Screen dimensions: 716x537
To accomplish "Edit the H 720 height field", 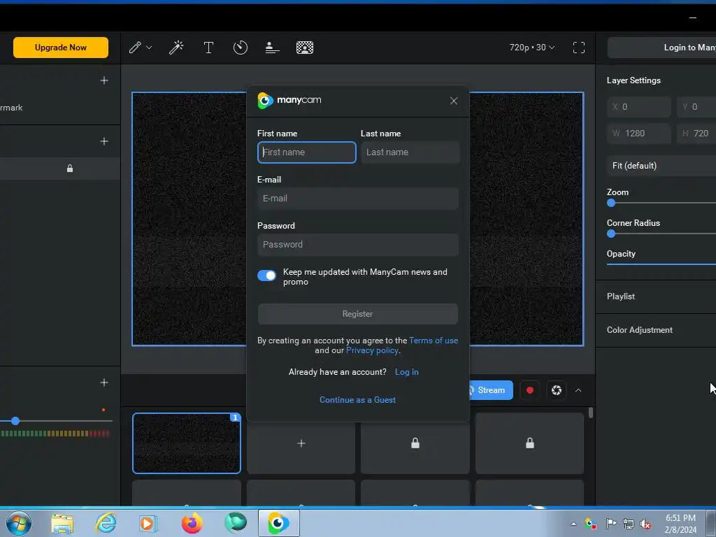I will [x=696, y=134].
